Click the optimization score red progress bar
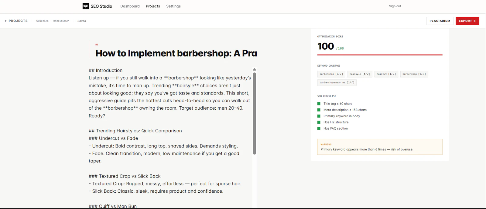Viewport: 486px width, 209px height. [x=380, y=55]
